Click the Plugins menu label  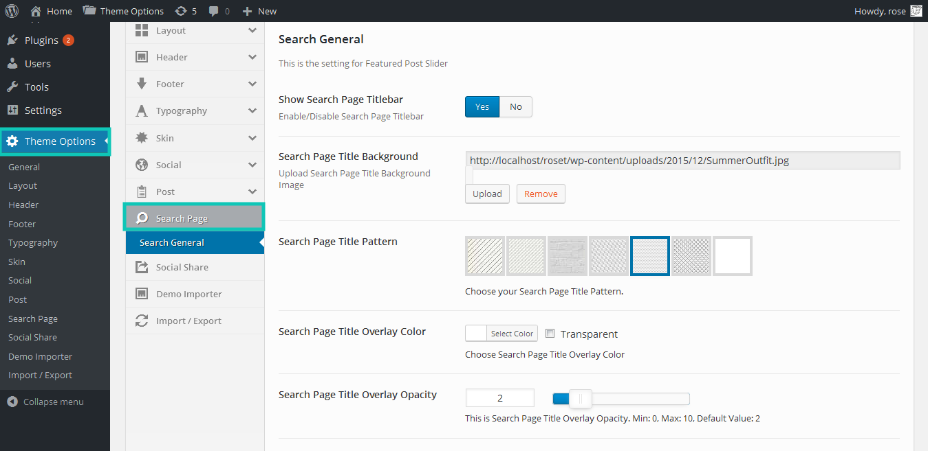point(41,41)
